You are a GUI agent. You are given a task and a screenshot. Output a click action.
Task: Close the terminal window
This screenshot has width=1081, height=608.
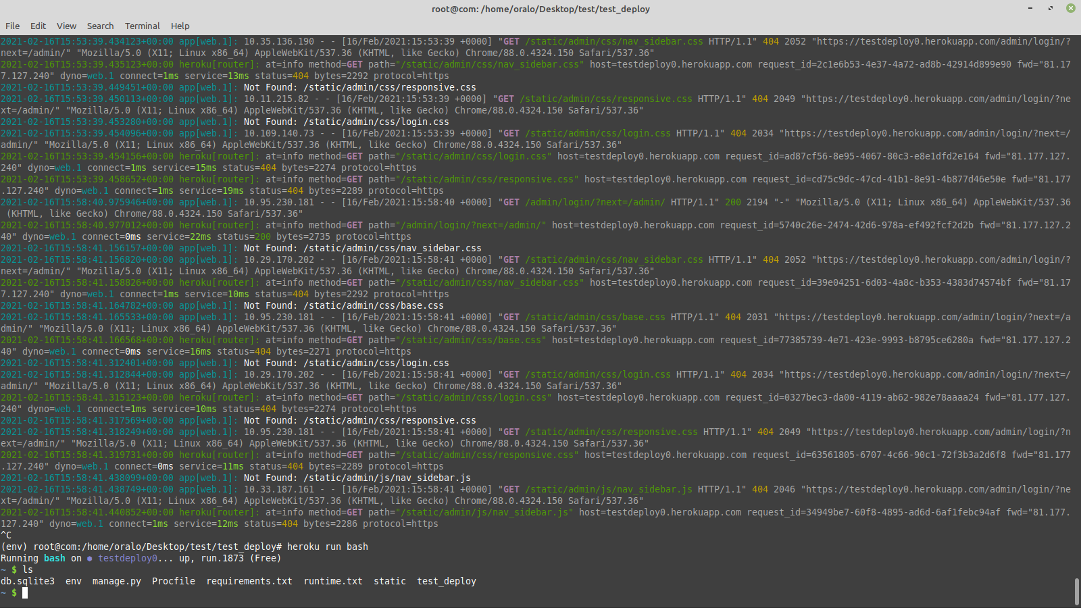(x=1071, y=8)
